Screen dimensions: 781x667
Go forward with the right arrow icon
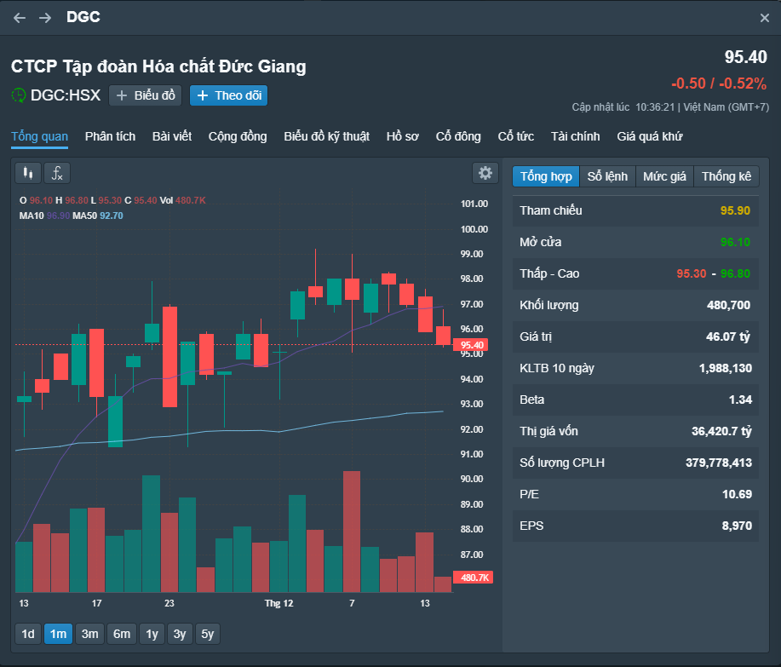tap(45, 18)
